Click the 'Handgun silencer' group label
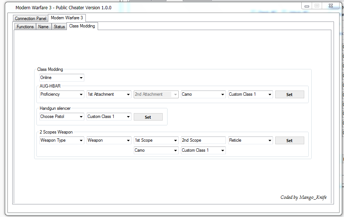The image size is (344, 217). [x=55, y=108]
